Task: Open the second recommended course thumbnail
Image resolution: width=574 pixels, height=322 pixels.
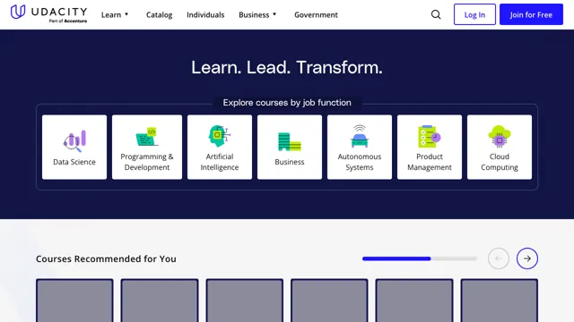Action: tap(160, 301)
